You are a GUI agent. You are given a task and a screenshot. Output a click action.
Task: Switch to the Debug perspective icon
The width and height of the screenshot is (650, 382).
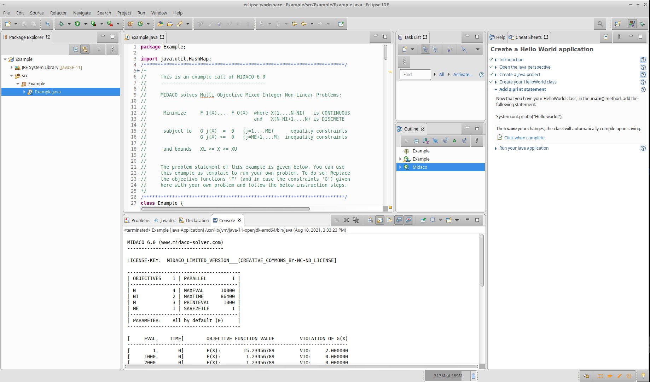(x=642, y=24)
